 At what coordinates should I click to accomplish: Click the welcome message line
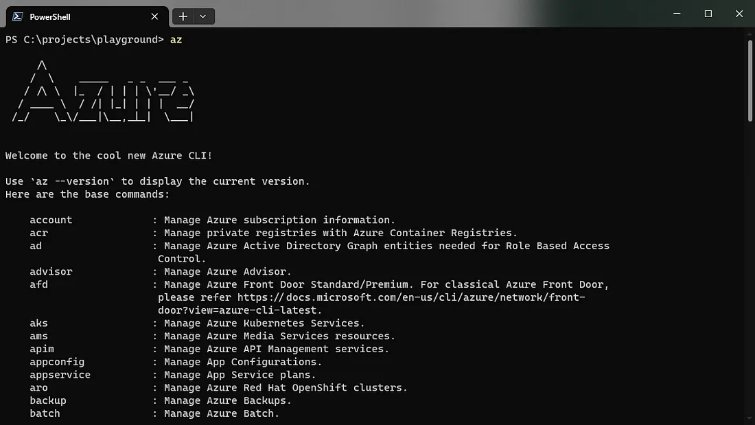[108, 156]
